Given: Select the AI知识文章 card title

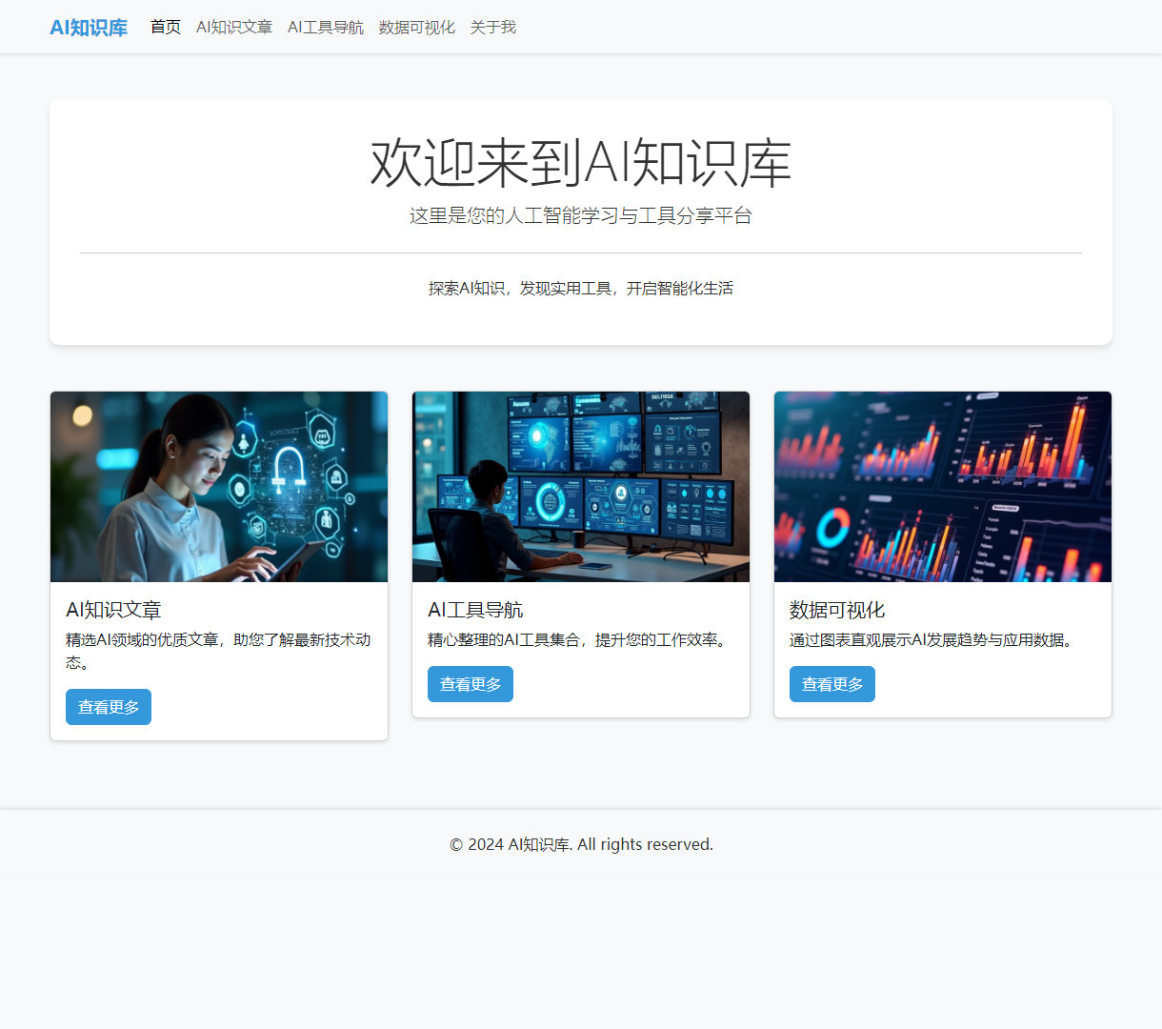Looking at the screenshot, I should point(113,609).
